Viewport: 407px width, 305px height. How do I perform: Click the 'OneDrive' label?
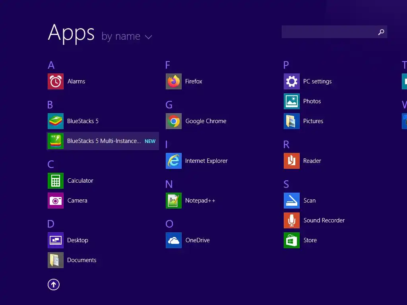[x=198, y=240]
